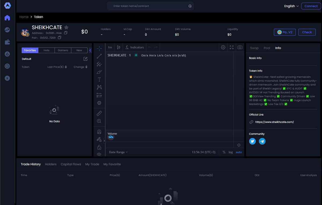Open the emoji drawing tool
322x205 pixels.
pyautogui.click(x=99, y=103)
